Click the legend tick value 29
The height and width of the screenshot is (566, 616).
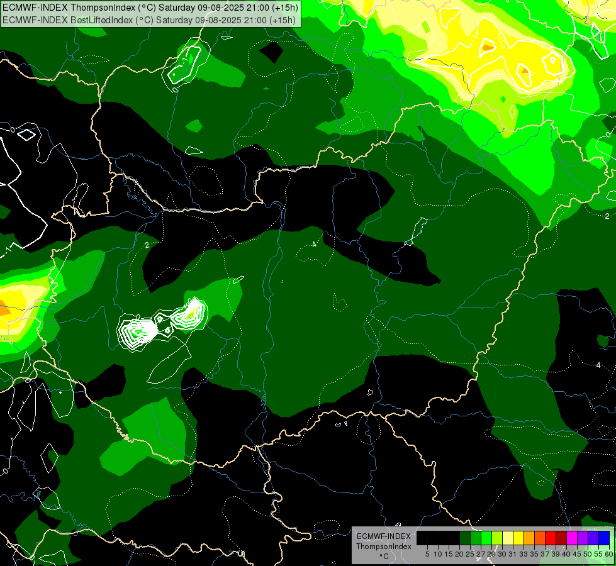coord(492,554)
